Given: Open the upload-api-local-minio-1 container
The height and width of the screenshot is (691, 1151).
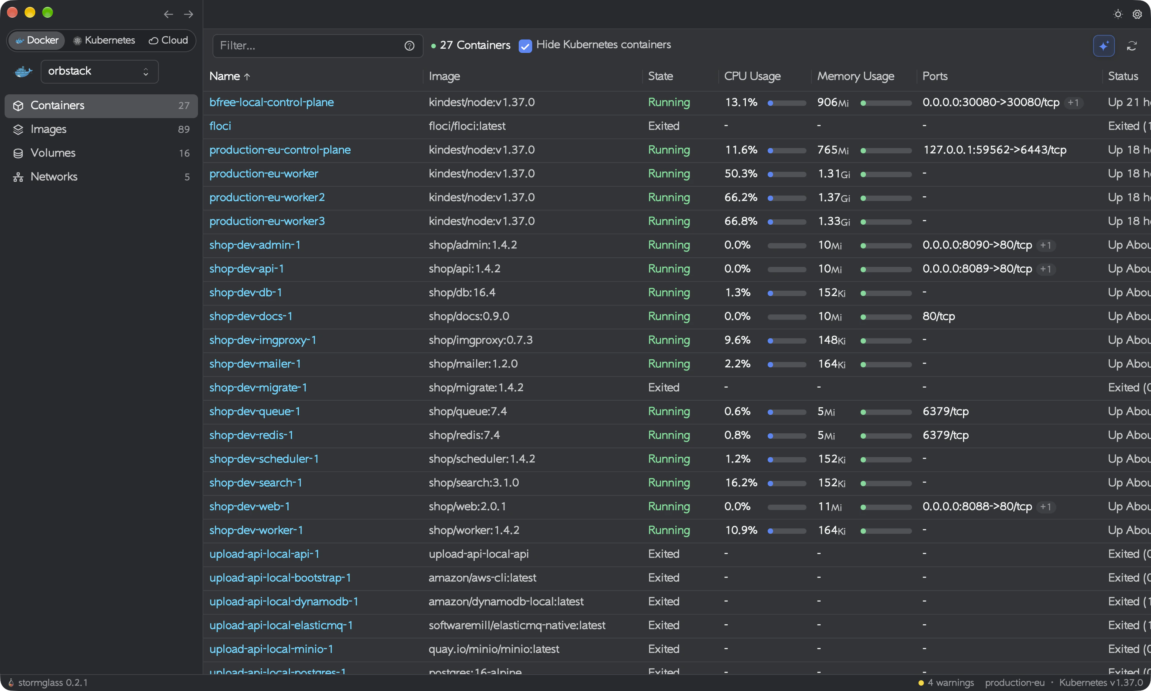Looking at the screenshot, I should point(271,649).
